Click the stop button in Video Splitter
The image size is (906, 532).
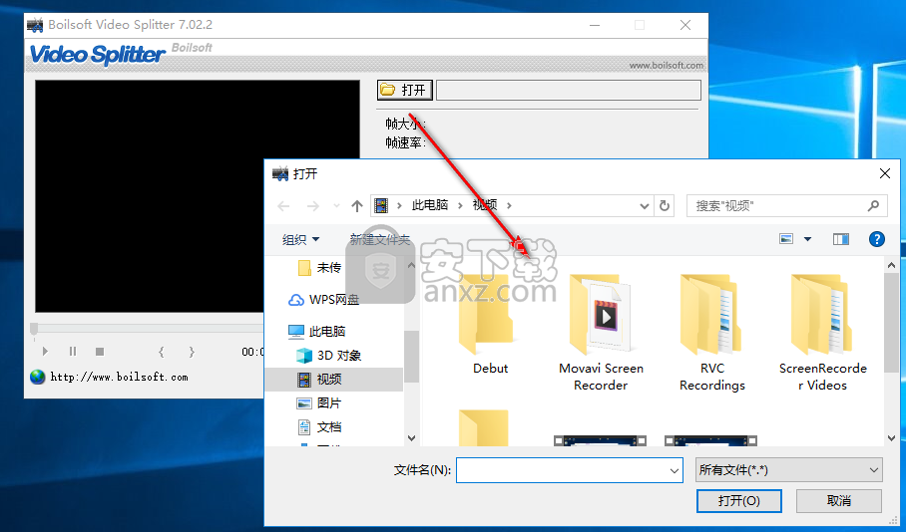100,351
